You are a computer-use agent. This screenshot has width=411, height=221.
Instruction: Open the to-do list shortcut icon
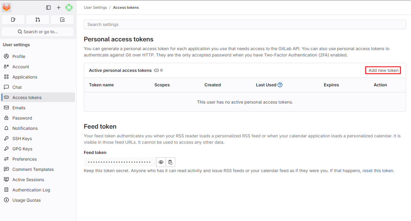(62, 20)
